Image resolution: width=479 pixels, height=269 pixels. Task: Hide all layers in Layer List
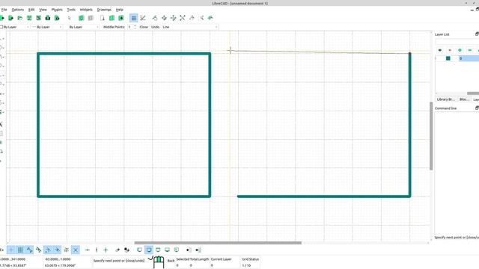pyautogui.click(x=450, y=50)
